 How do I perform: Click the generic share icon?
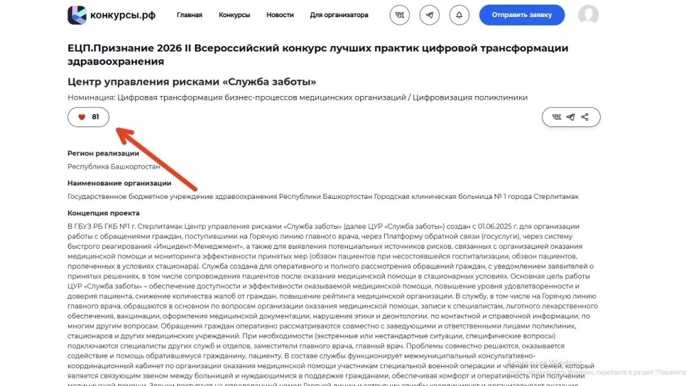tap(585, 117)
